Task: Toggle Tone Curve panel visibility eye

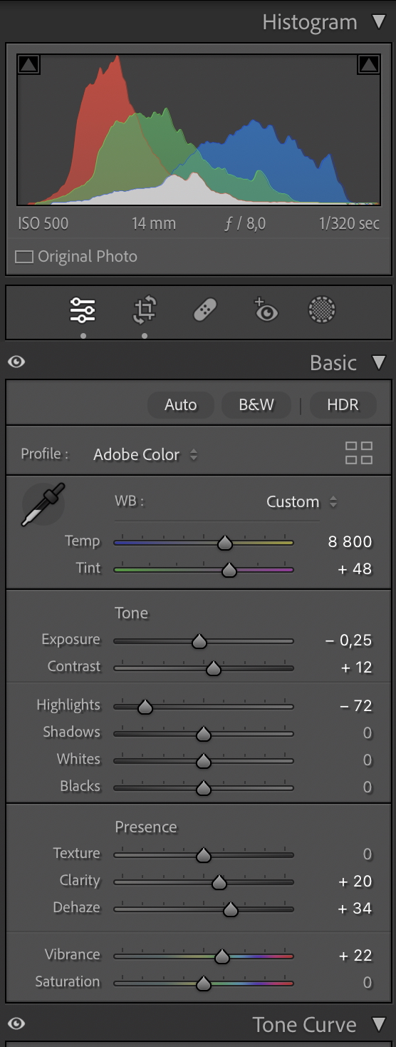Action: [16, 1024]
